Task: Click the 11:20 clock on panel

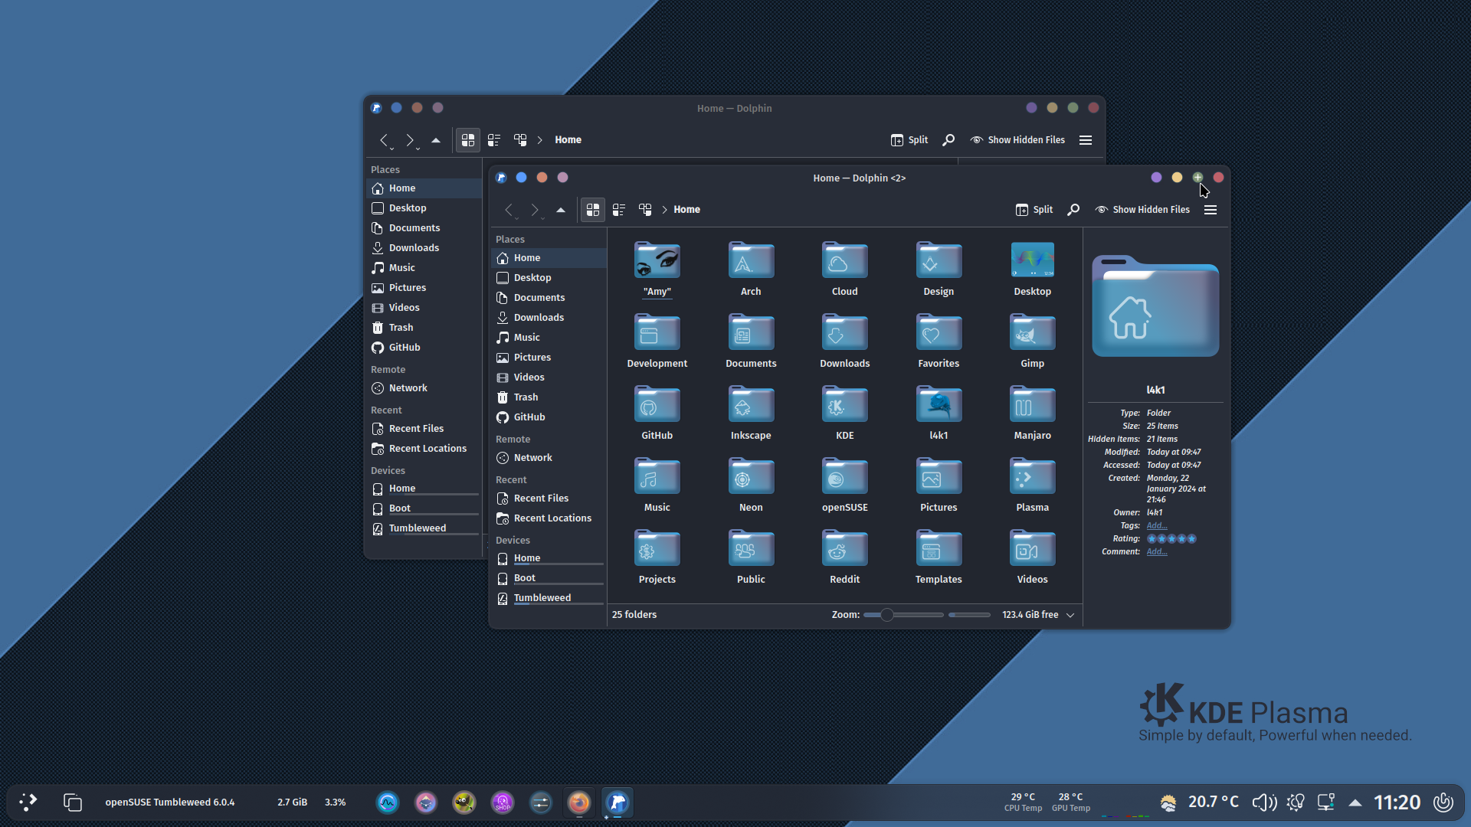Action: 1397,802
